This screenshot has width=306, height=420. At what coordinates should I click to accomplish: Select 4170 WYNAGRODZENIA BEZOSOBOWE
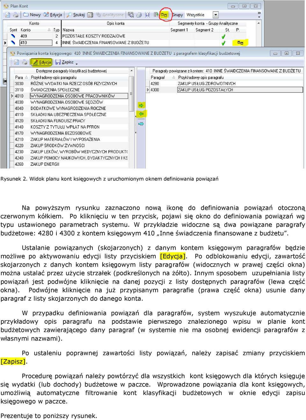coord(71,133)
